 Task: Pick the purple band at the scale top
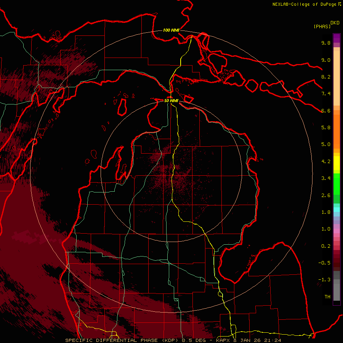(337, 38)
